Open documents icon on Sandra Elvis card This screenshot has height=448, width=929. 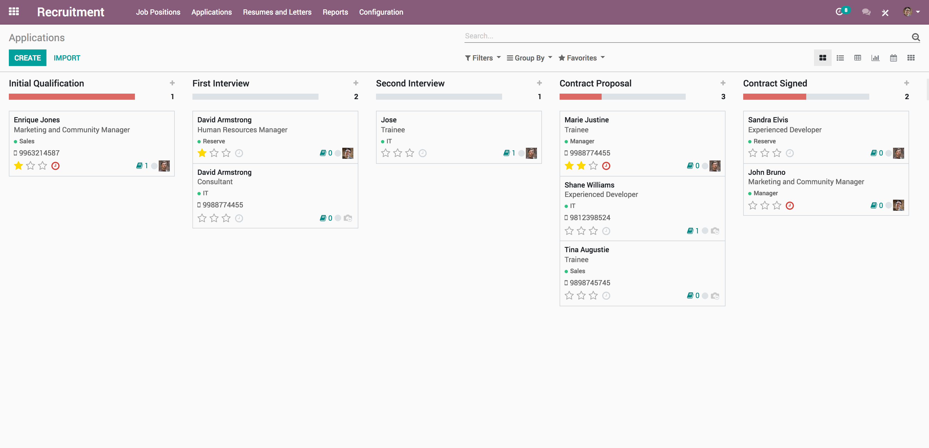[873, 153]
